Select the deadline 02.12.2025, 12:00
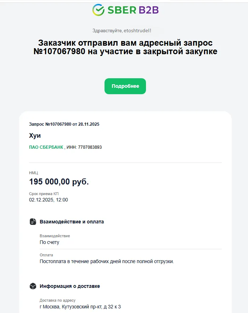Image resolution: width=248 pixels, height=313 pixels. point(49,200)
